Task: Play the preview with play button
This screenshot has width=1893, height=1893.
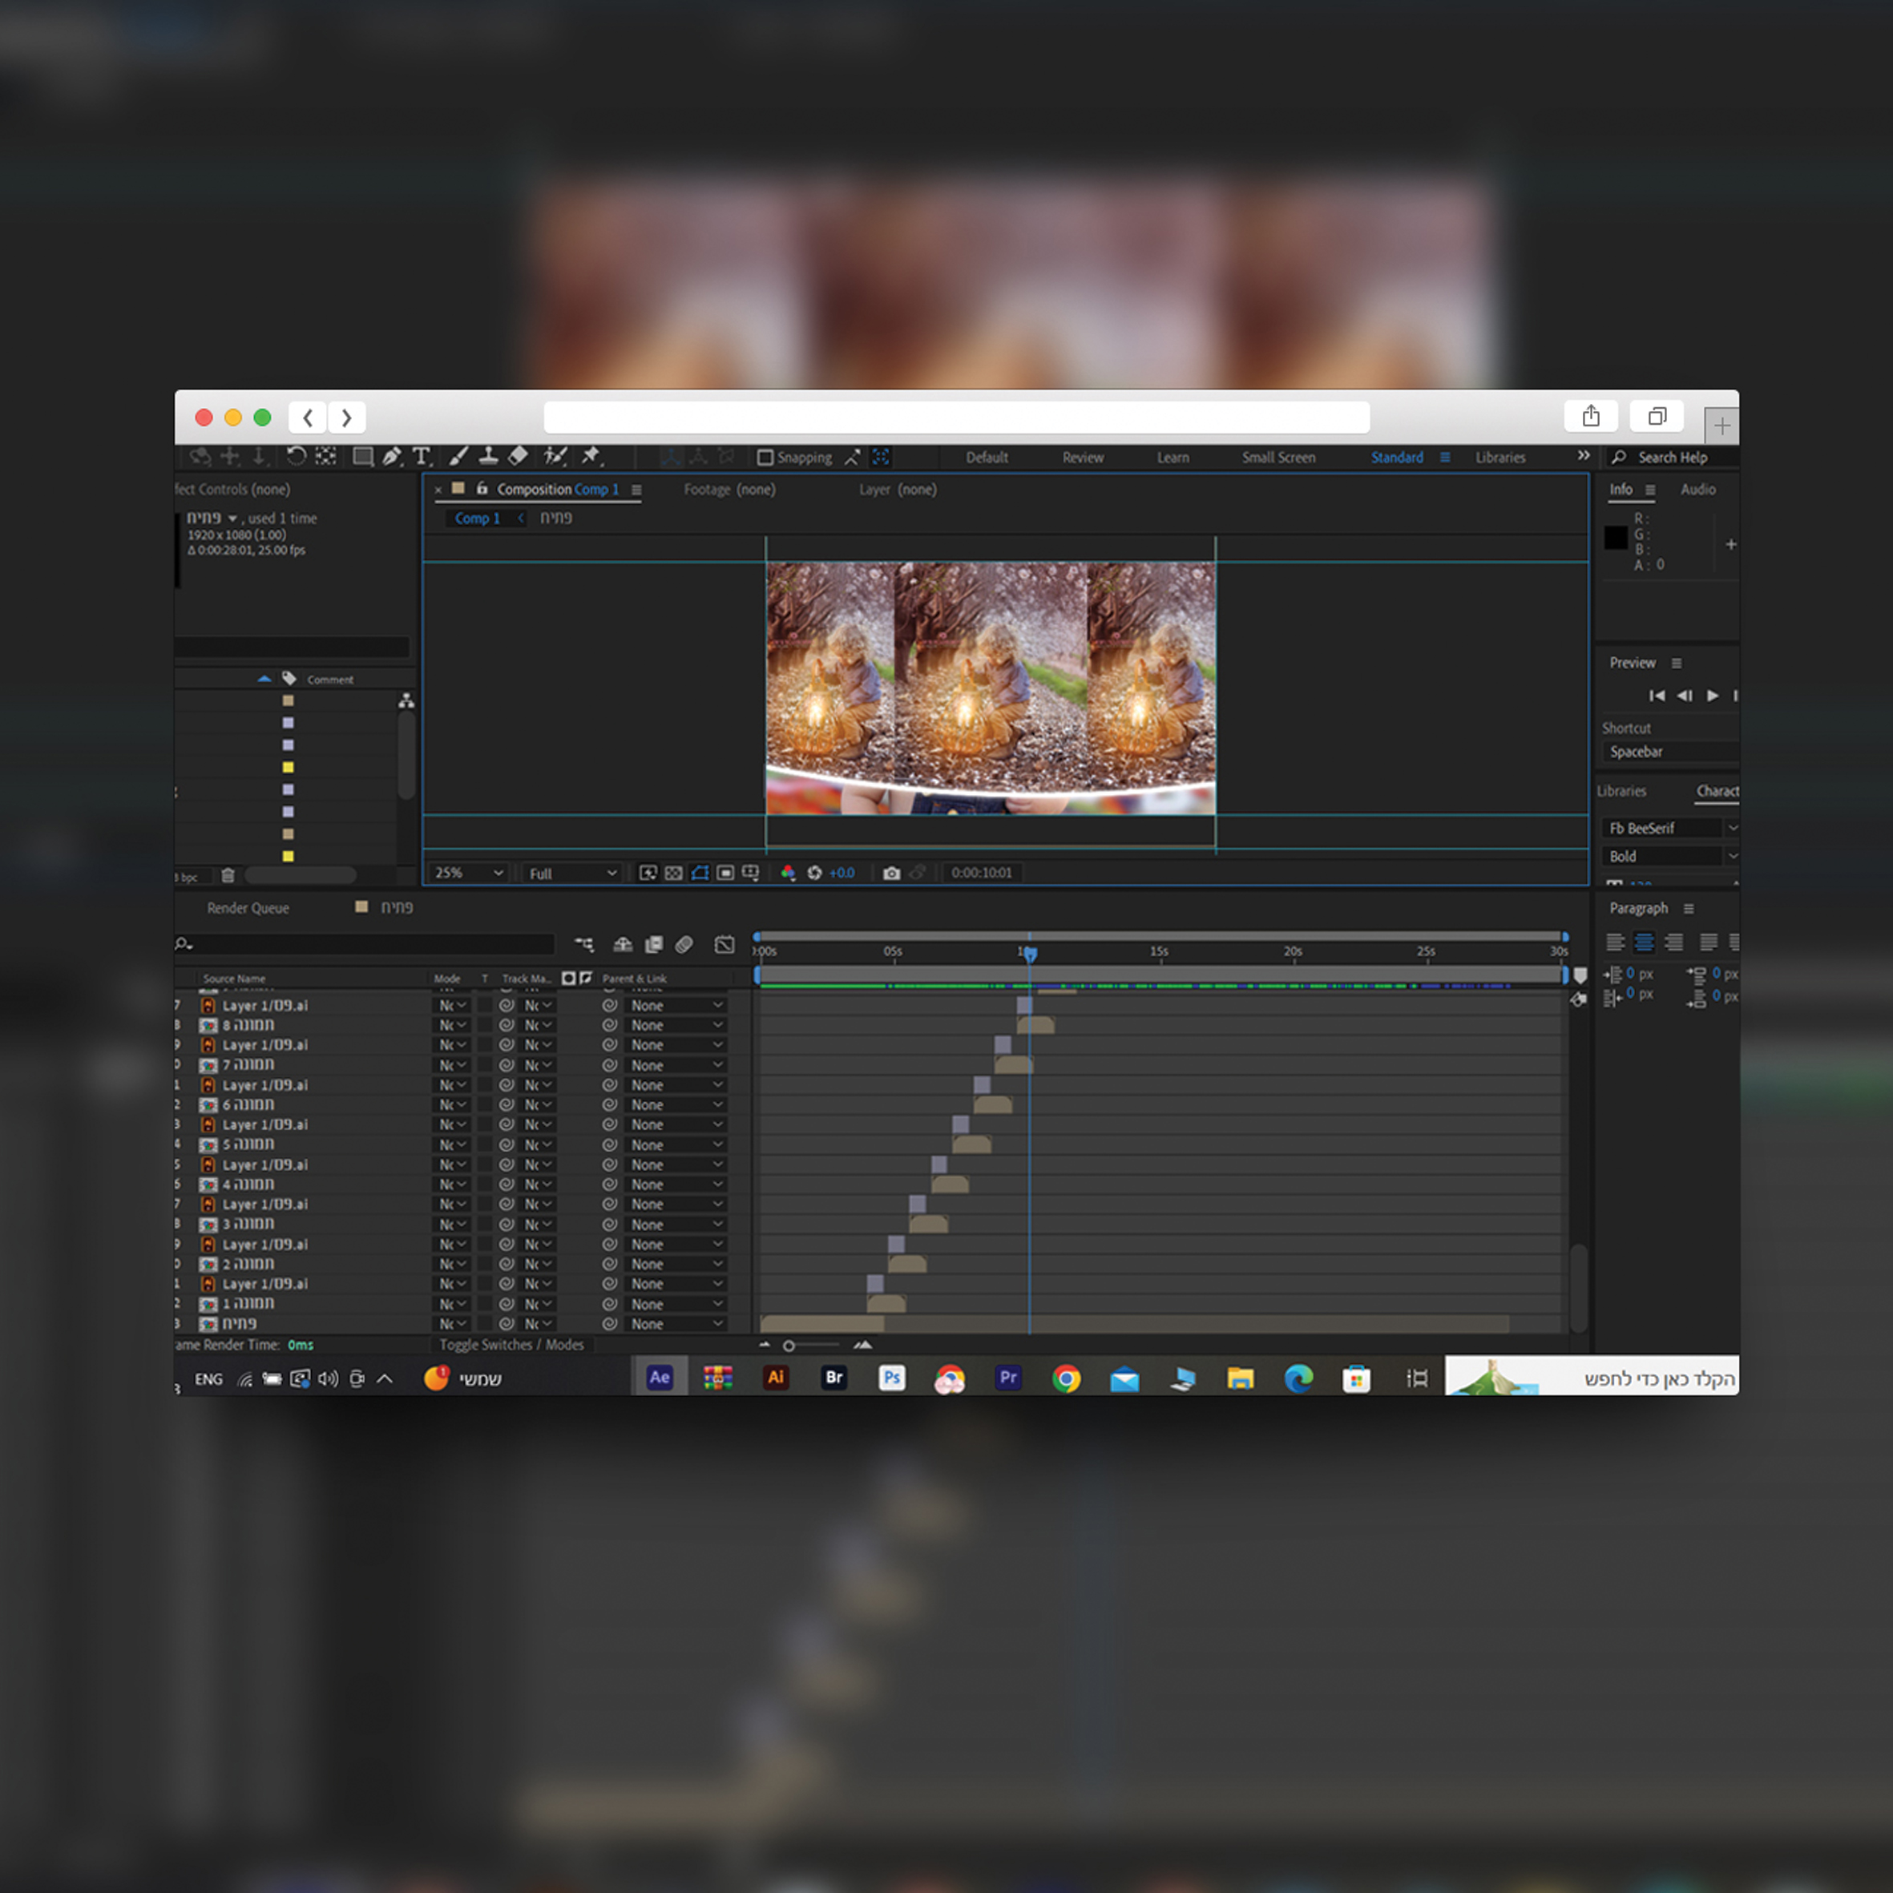Action: [1713, 696]
